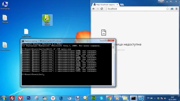Click the cmd window title bar icon
The width and height of the screenshot is (180, 101).
(x=23, y=41)
